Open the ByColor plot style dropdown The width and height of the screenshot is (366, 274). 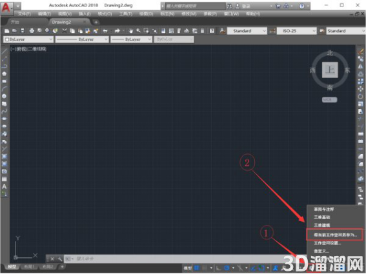point(174,39)
